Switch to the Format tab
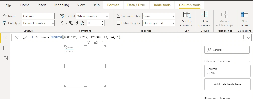This screenshot has height=99, width=253. pos(113,5)
